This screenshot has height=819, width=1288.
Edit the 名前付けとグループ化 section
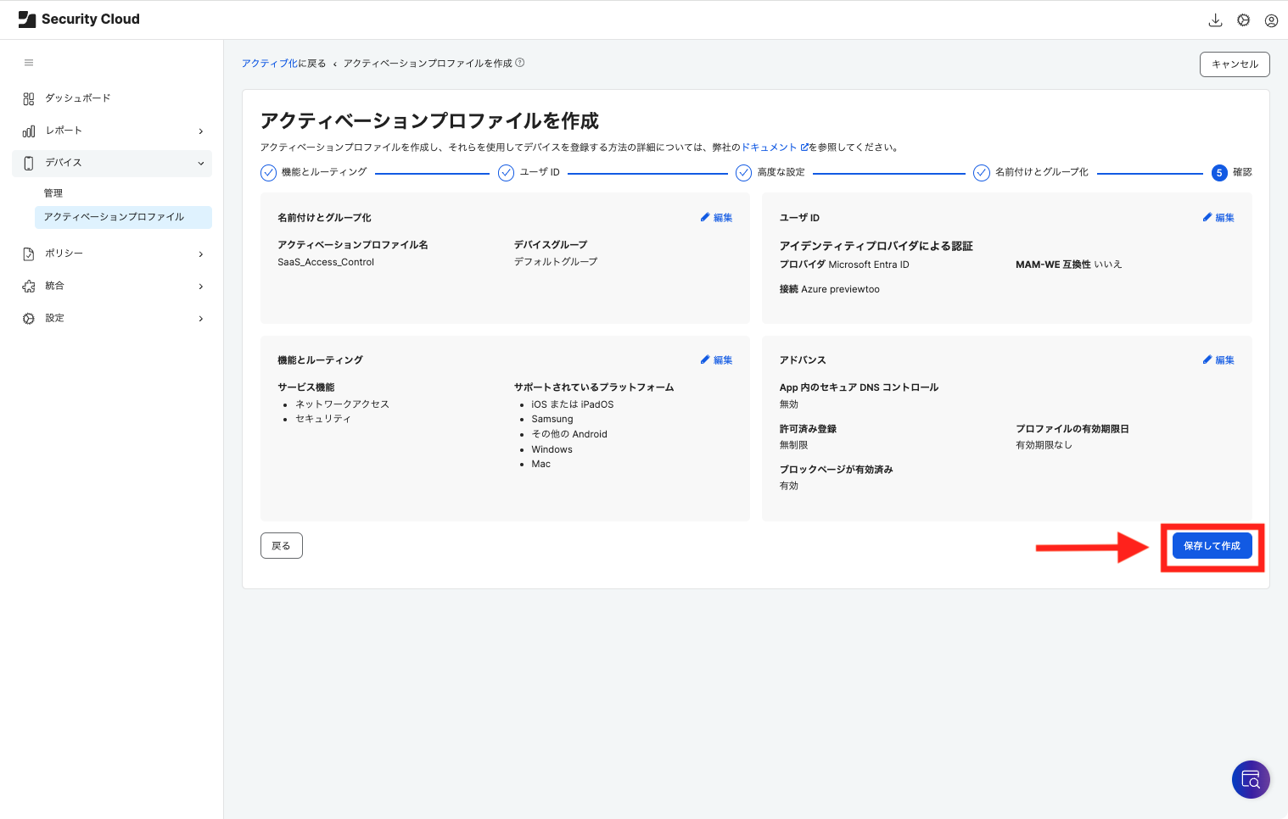[x=716, y=218]
